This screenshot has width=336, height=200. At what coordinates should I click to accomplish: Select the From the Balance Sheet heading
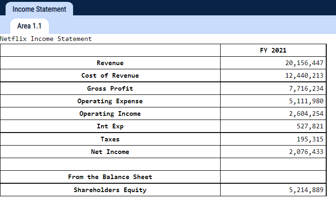(110, 177)
